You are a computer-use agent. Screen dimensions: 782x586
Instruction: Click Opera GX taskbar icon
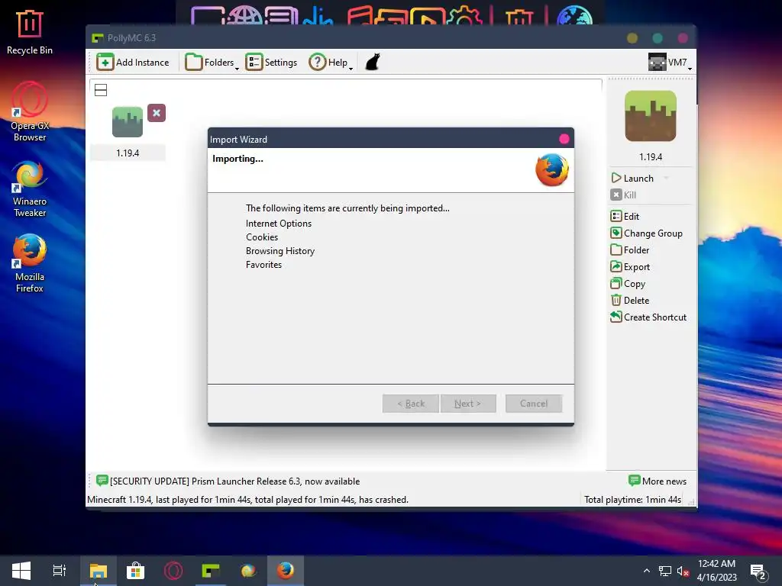pyautogui.click(x=173, y=571)
